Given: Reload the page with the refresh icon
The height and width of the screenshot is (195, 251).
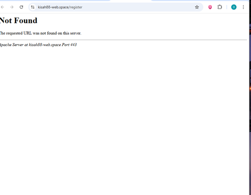Looking at the screenshot, I should [21, 7].
